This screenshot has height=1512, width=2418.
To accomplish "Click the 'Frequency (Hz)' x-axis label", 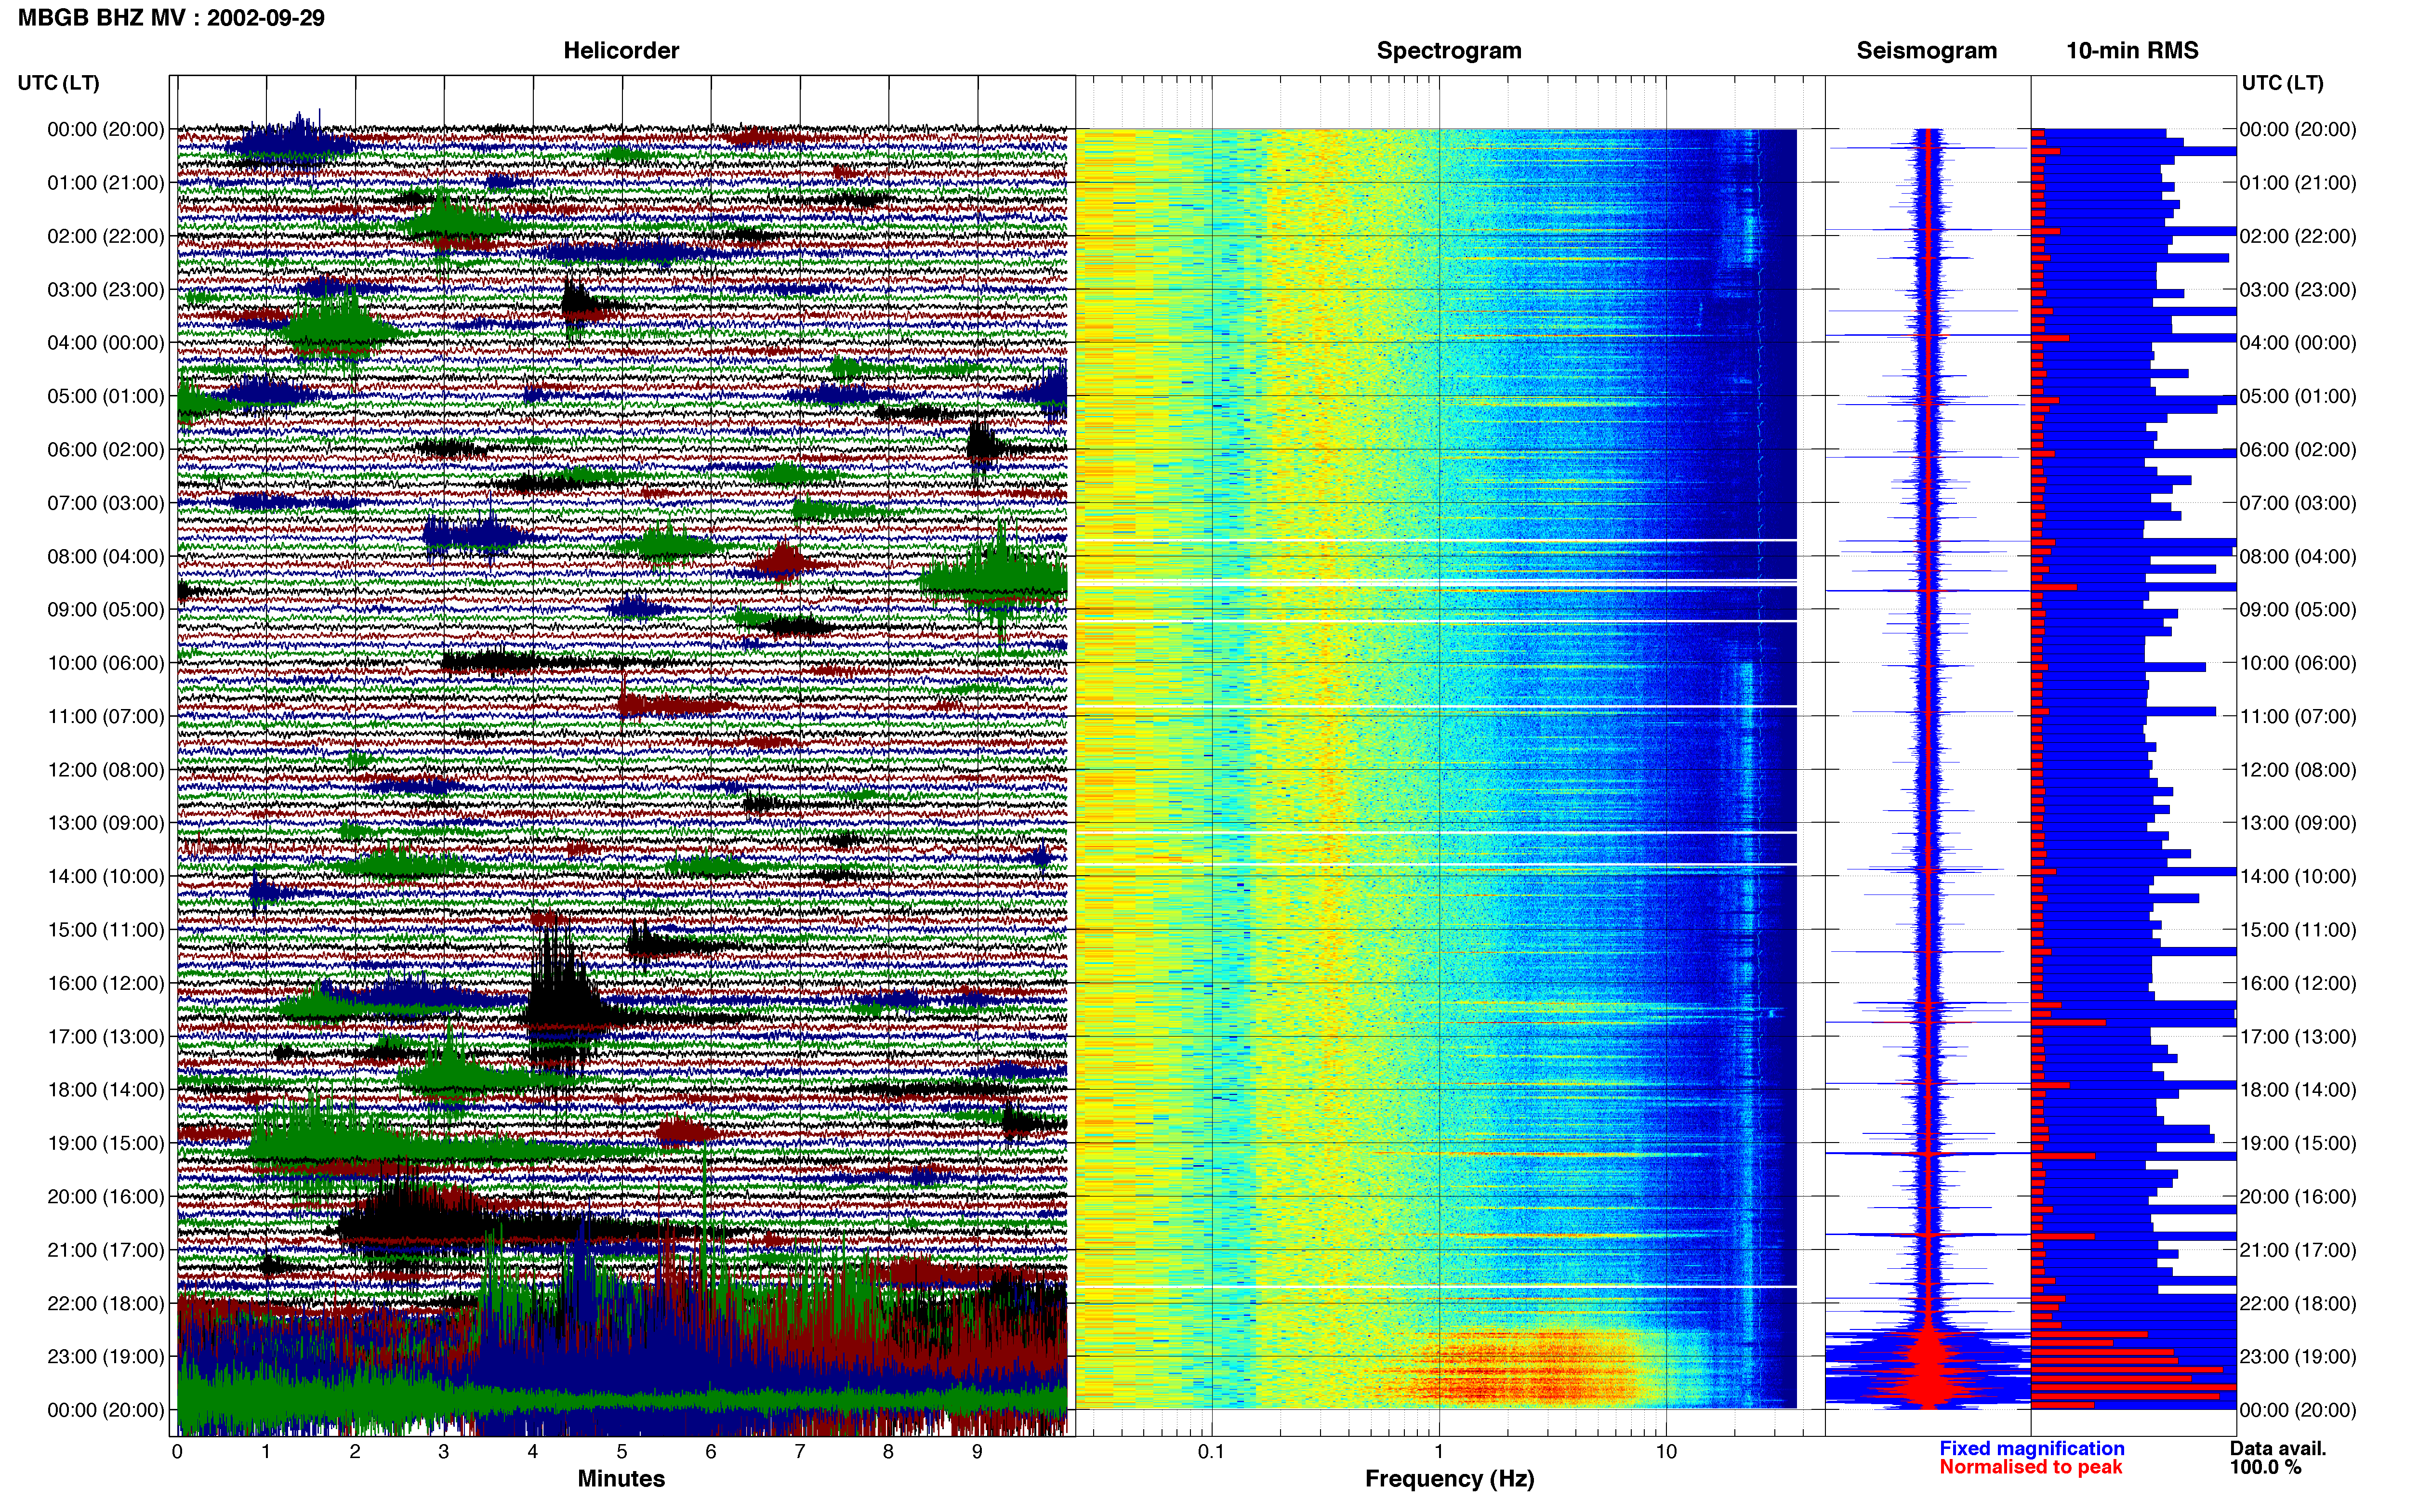I will 1449,1479.
